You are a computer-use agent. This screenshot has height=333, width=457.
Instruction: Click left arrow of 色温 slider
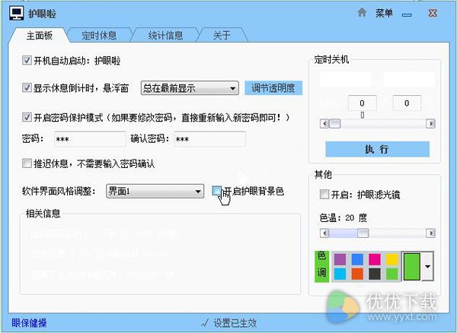tap(324, 233)
